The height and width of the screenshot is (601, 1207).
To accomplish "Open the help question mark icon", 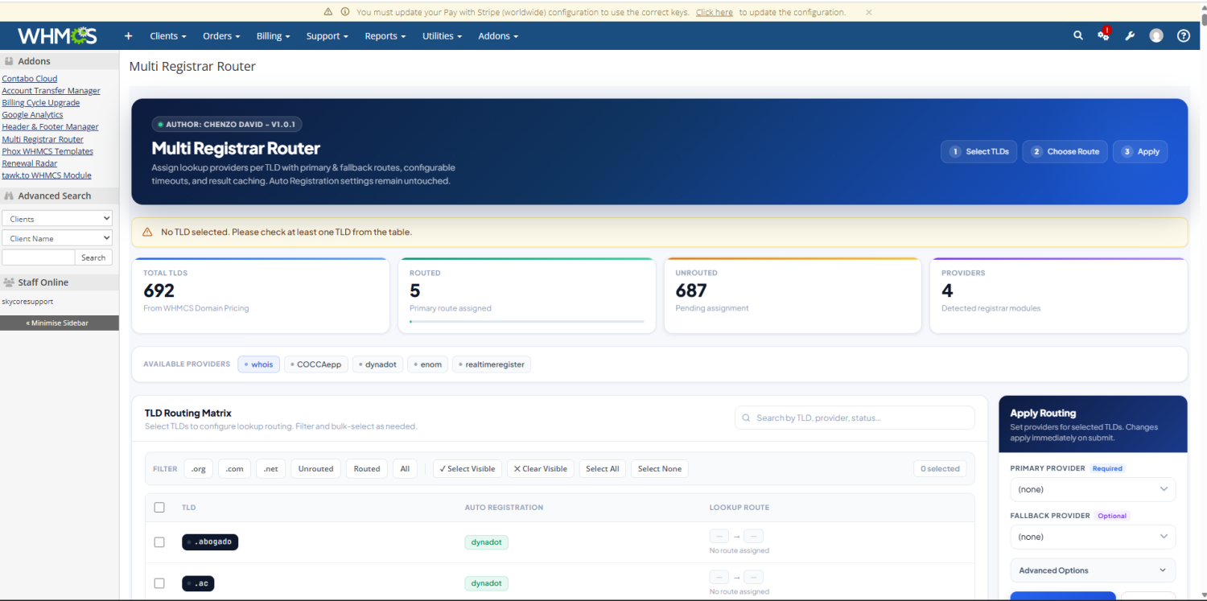I will click(x=1183, y=35).
